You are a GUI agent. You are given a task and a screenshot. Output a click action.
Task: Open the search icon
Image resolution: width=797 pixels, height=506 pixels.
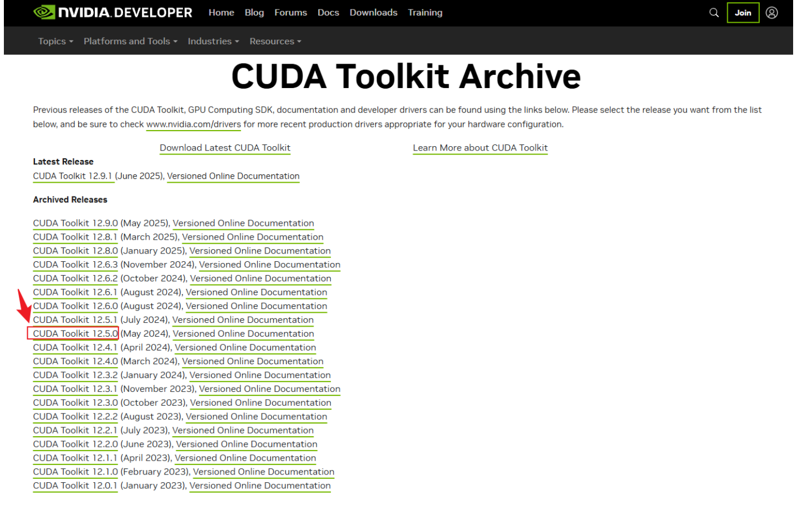tap(714, 12)
